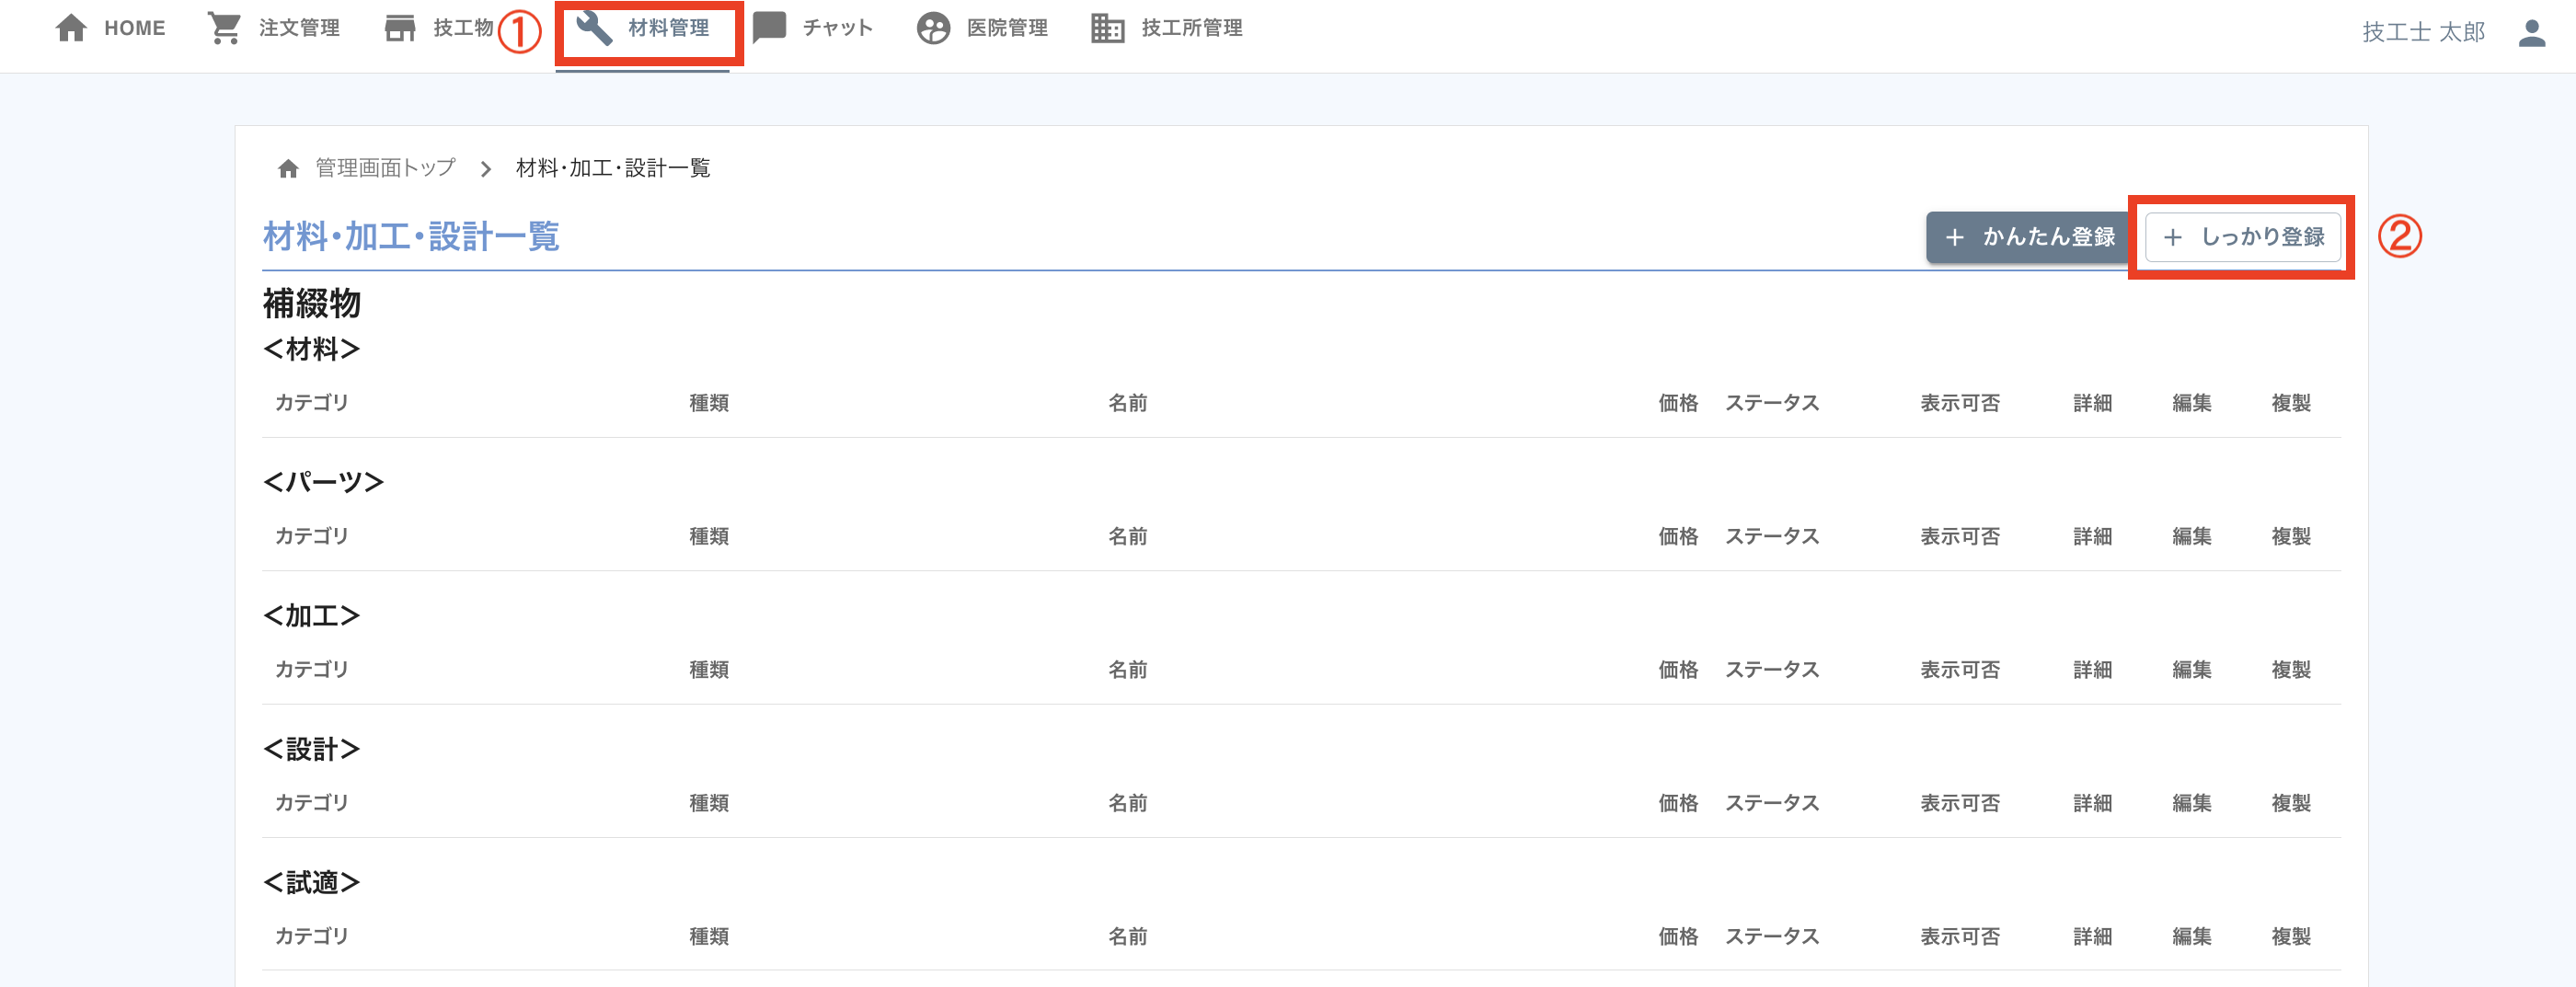Open the 注文管理 menu
2576x987 pixels.
(299, 28)
